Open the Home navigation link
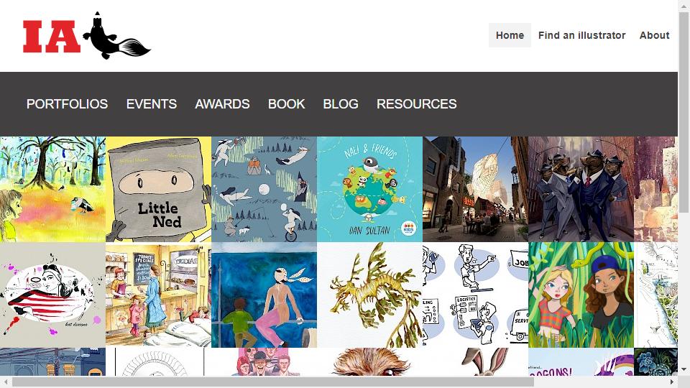 [510, 35]
